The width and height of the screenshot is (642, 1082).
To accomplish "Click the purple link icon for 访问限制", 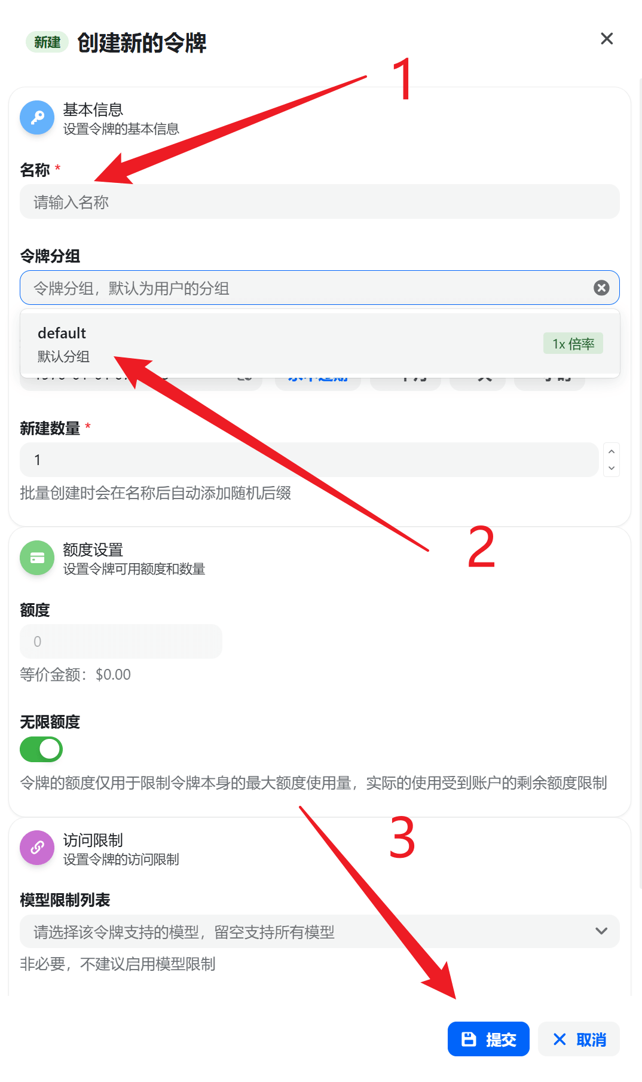I will 37,848.
